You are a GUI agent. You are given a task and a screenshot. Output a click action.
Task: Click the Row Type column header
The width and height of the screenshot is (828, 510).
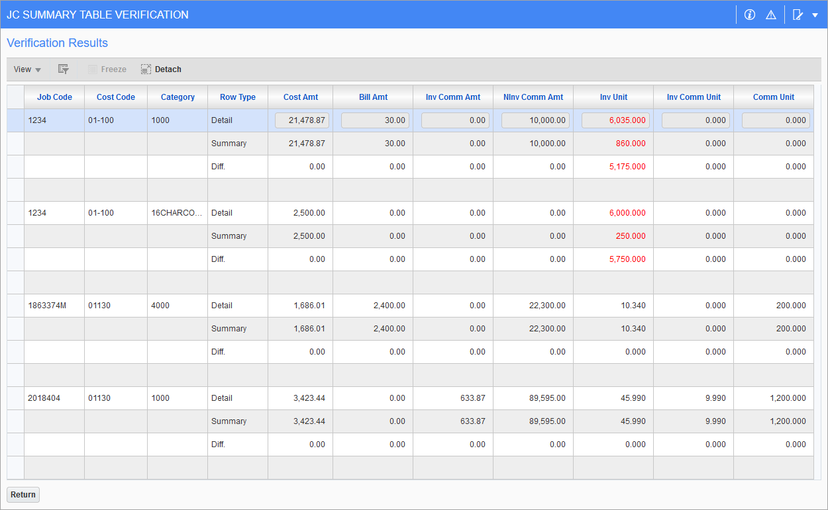pyautogui.click(x=238, y=97)
